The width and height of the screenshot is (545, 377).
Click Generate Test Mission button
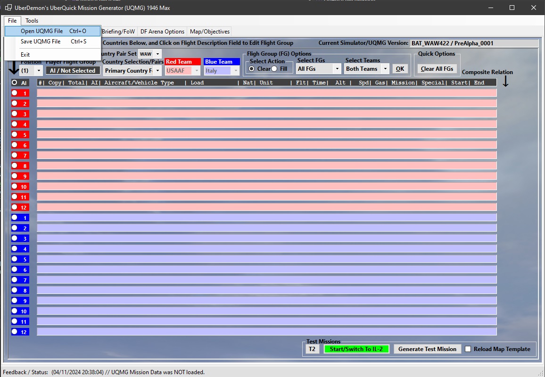427,349
